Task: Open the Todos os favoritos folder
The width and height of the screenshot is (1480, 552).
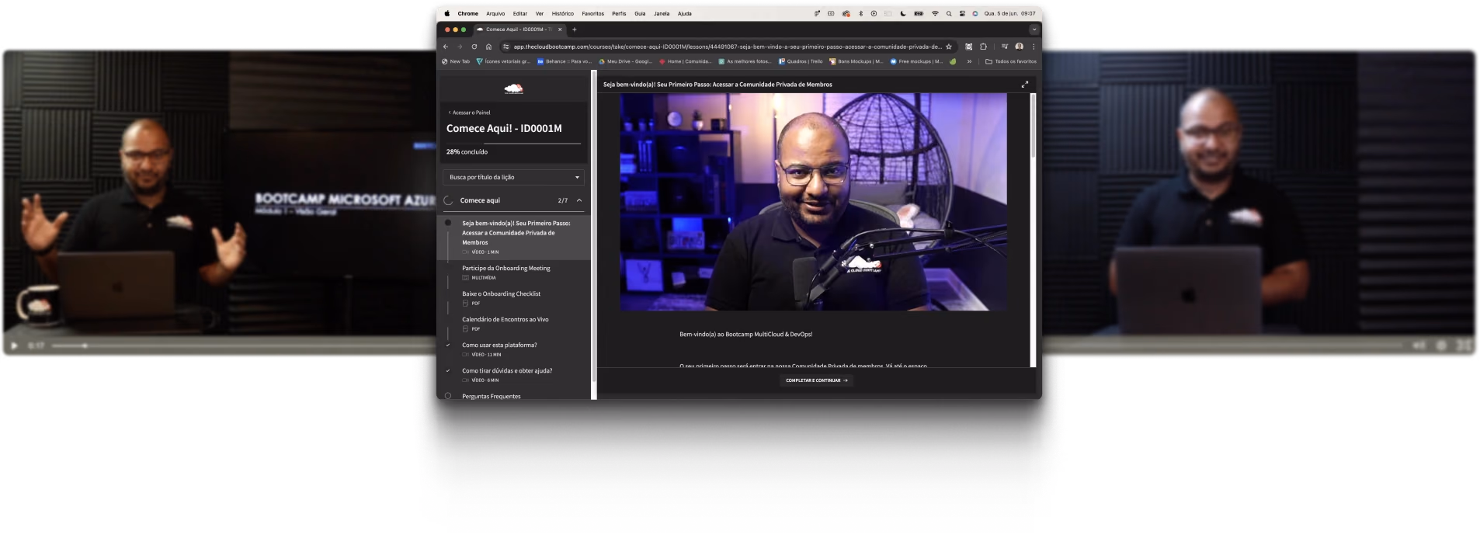Action: coord(1011,61)
